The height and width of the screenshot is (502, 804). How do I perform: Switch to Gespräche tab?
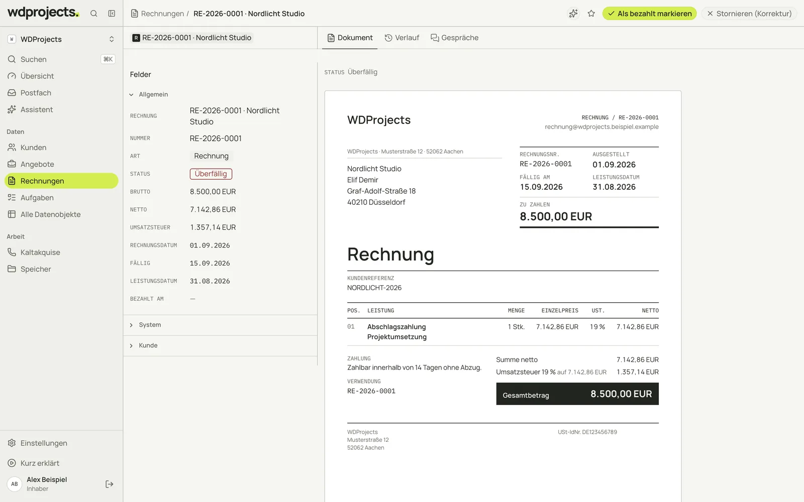[455, 38]
